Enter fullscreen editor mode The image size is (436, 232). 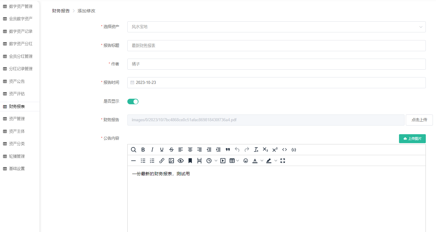283,161
